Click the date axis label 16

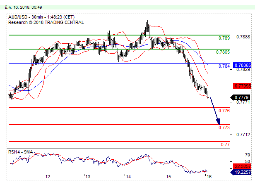209,177
